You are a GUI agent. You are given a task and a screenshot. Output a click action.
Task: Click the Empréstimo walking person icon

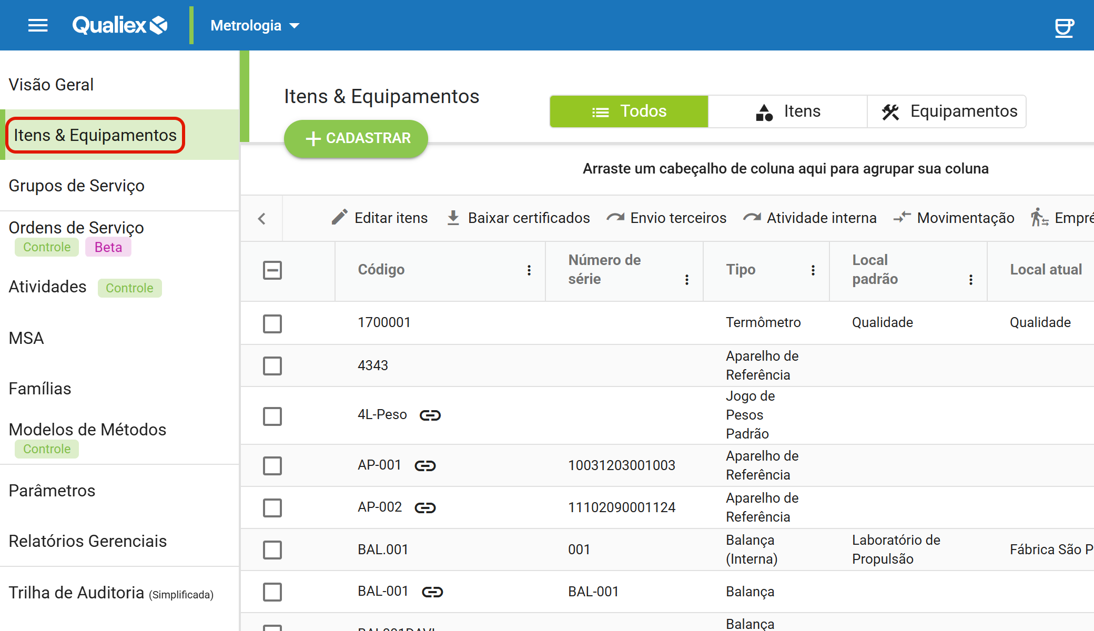[1039, 217]
